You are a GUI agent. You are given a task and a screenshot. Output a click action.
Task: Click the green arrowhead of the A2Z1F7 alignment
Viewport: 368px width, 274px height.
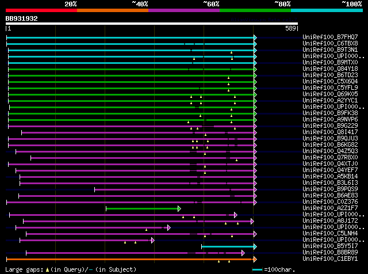(x=179, y=209)
